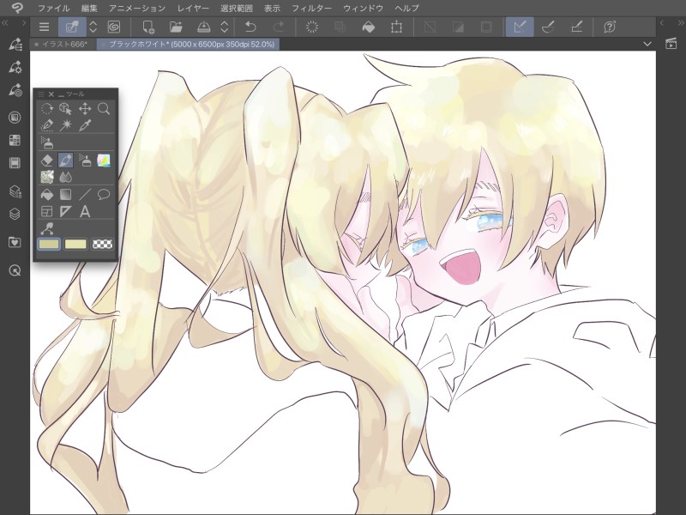Toggle snap to grid button
Viewport: 686px width, 515px height.
(576, 27)
